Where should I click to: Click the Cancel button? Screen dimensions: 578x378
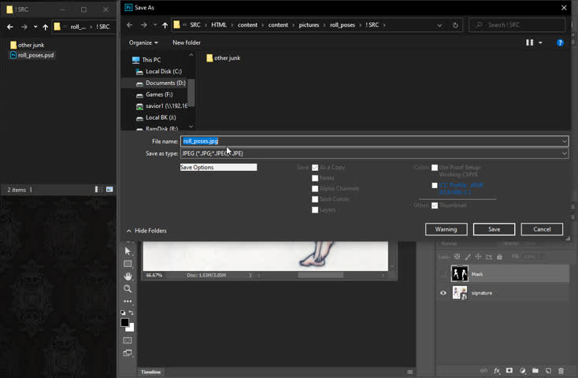(x=542, y=229)
